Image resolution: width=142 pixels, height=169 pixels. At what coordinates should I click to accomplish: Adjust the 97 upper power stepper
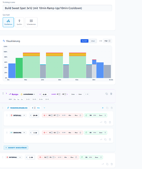(57, 115)
